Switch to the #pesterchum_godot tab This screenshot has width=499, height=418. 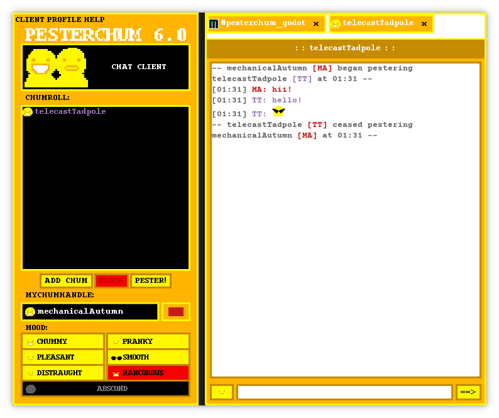(266, 23)
